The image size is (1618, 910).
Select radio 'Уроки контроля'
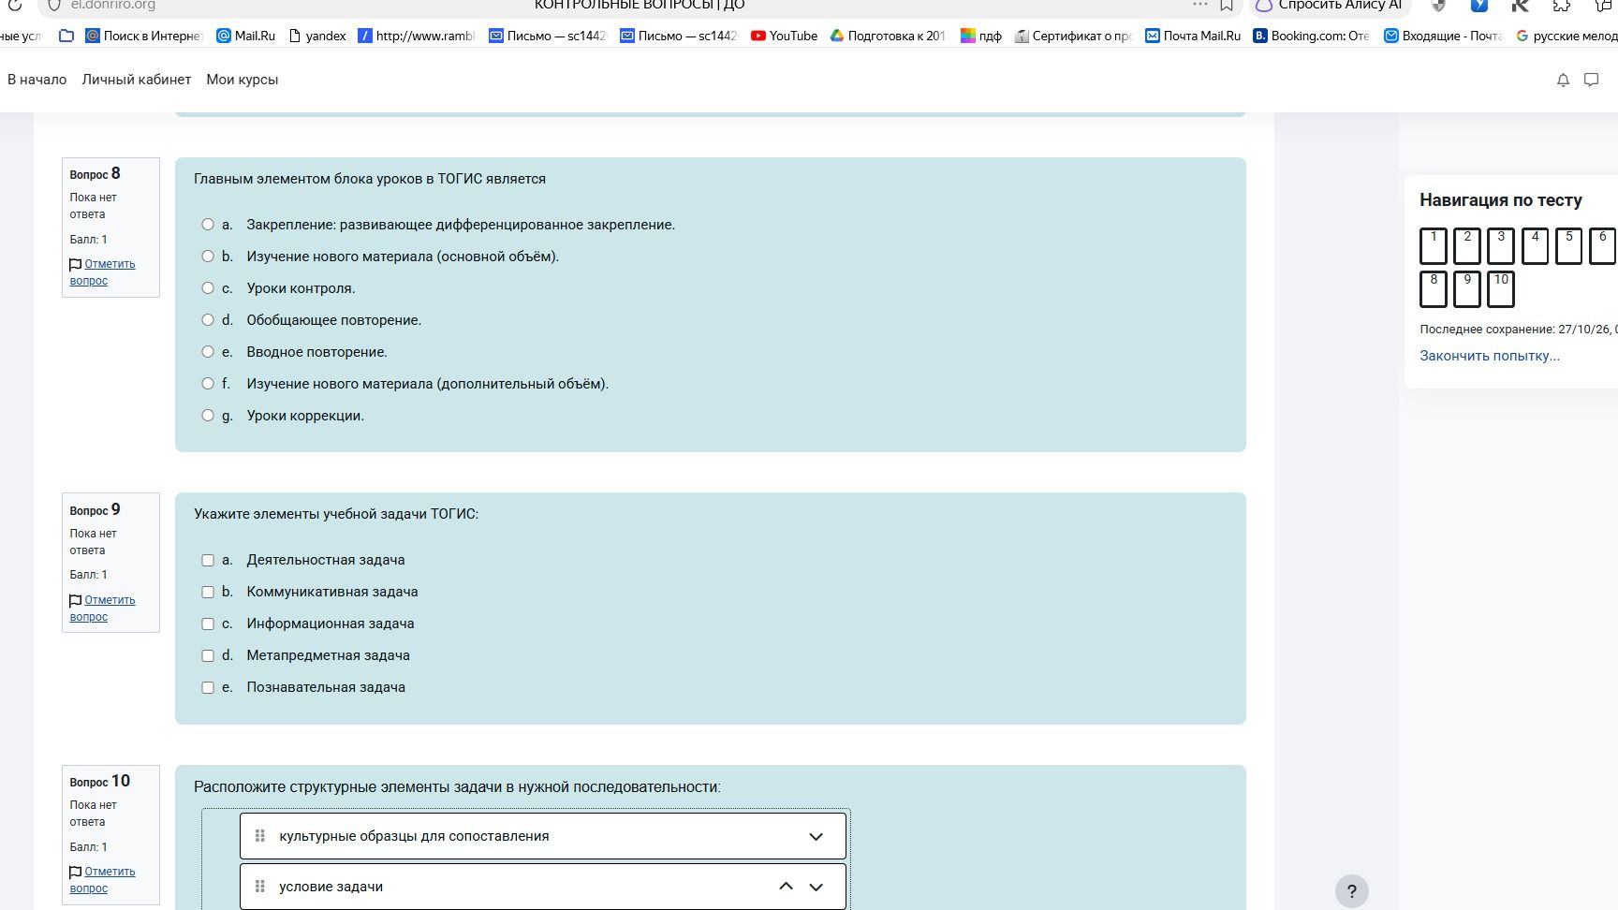pyautogui.click(x=208, y=288)
